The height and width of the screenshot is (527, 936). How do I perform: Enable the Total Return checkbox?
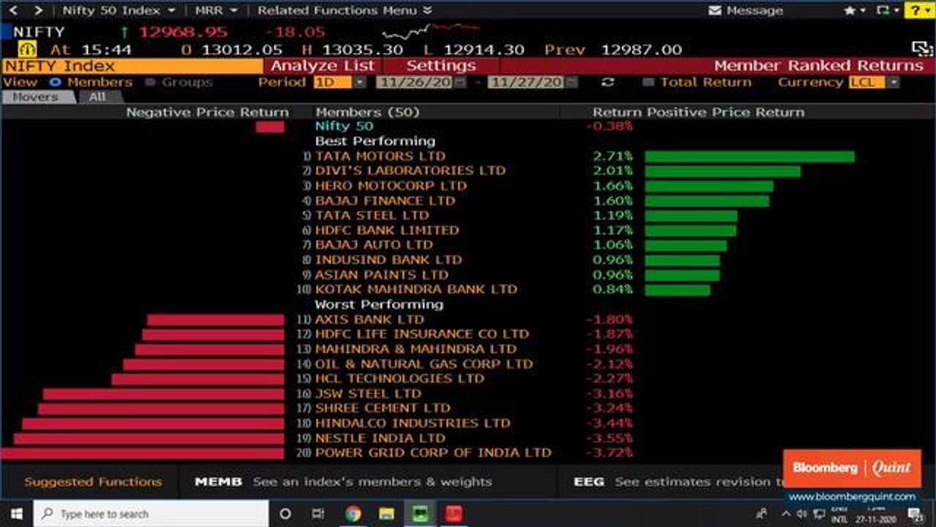pos(648,82)
